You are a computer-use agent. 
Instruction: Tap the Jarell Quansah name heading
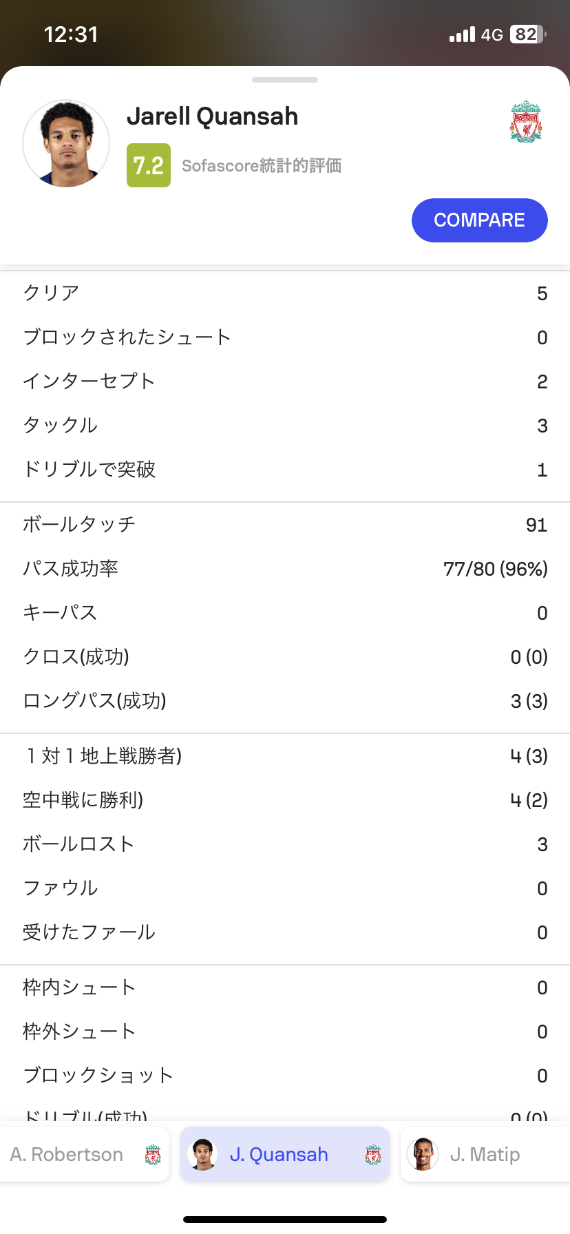[x=212, y=116]
